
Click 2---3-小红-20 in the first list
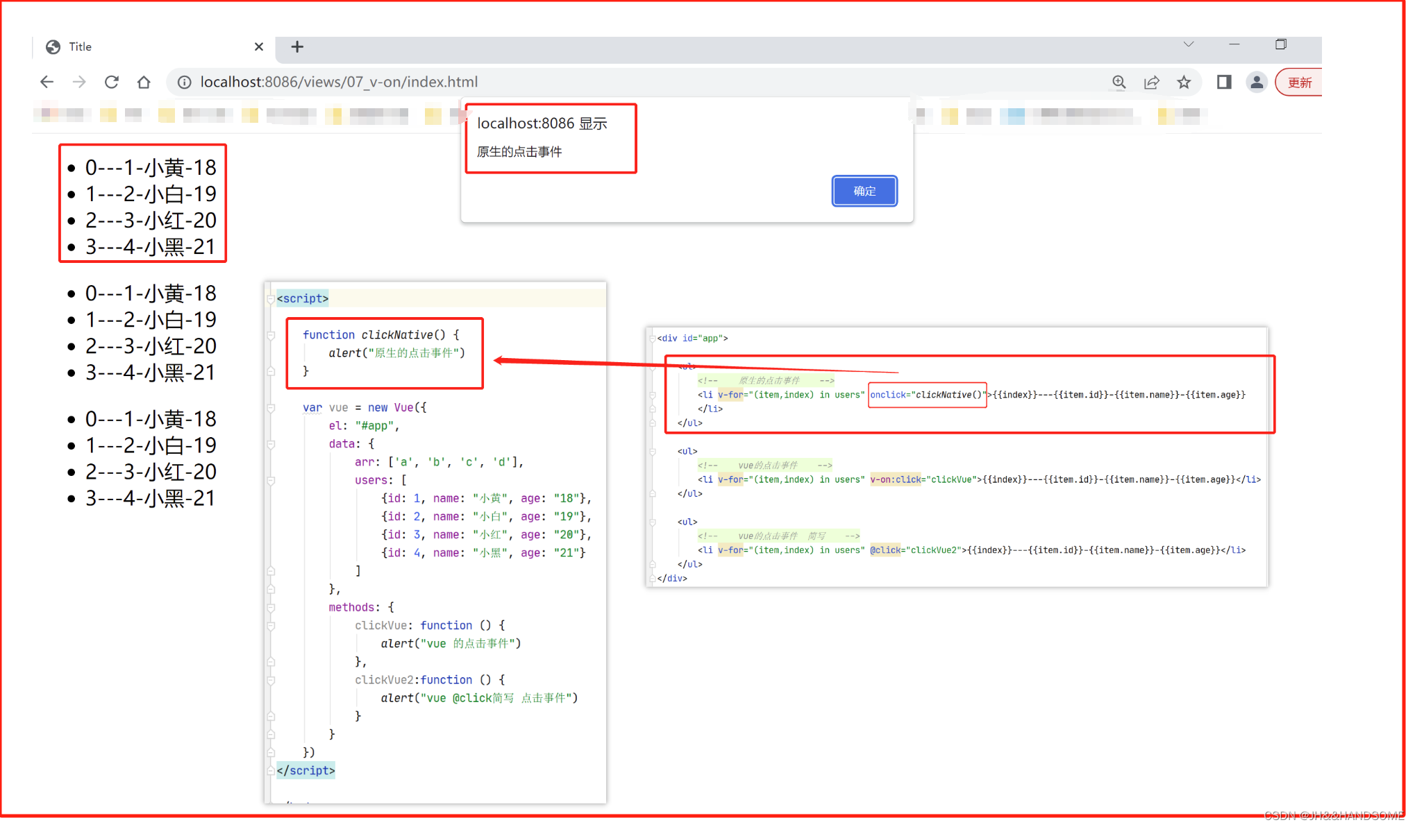pyautogui.click(x=150, y=220)
